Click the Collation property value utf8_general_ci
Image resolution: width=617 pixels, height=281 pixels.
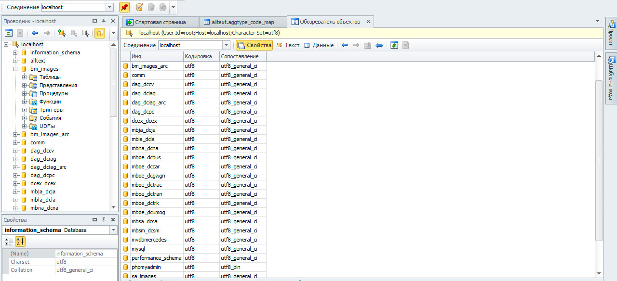click(86, 270)
